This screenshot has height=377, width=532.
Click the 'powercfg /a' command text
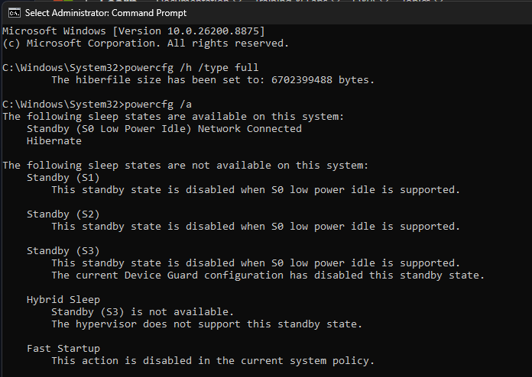[x=158, y=105]
